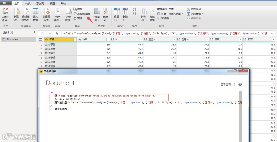This screenshot has height=142, width=277.
Task: Click table icon at grid top-left corner
Action: (41, 39)
